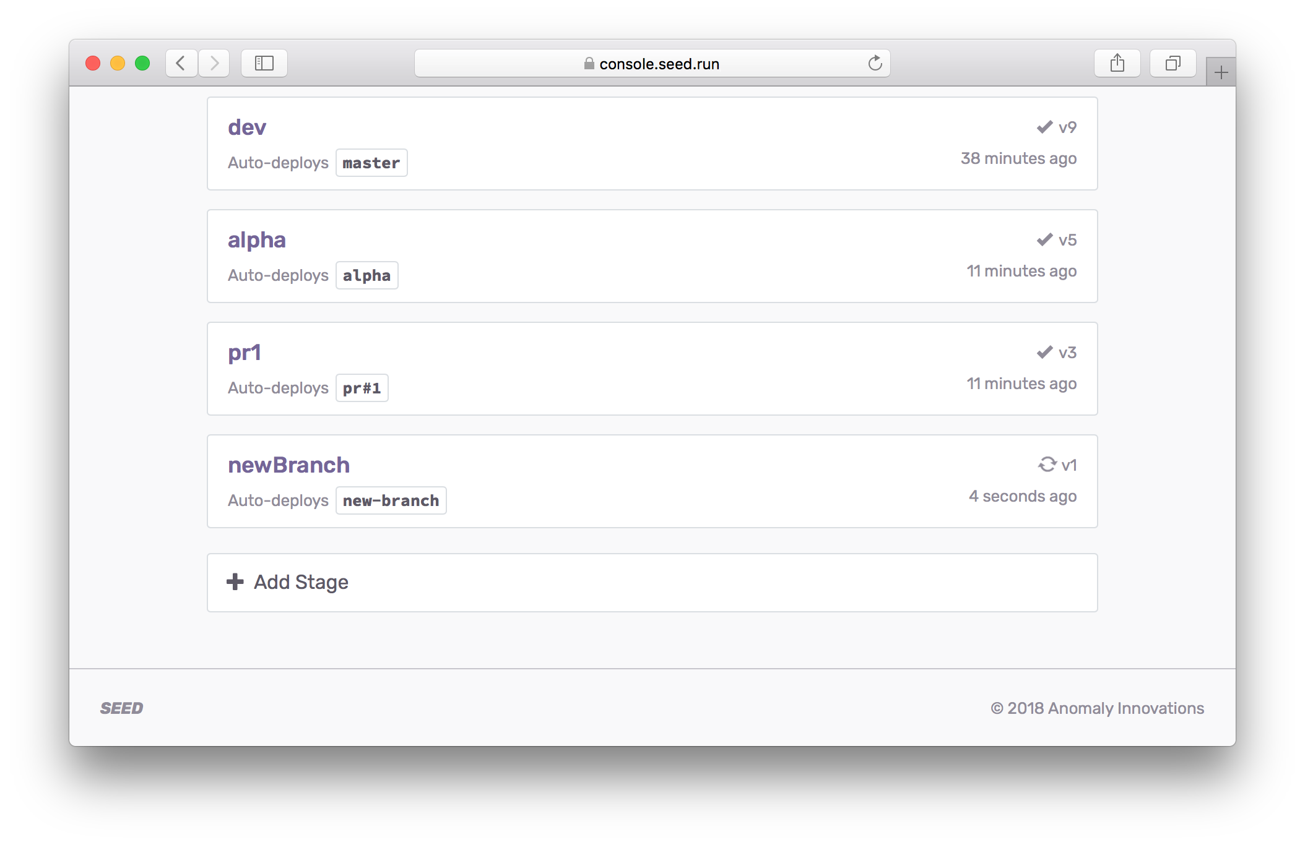The width and height of the screenshot is (1305, 845).
Task: Click the pr#1 branch tag
Action: [362, 388]
